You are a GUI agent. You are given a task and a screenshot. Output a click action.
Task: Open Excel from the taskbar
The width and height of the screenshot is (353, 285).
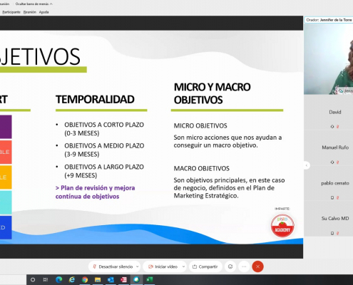149,280
